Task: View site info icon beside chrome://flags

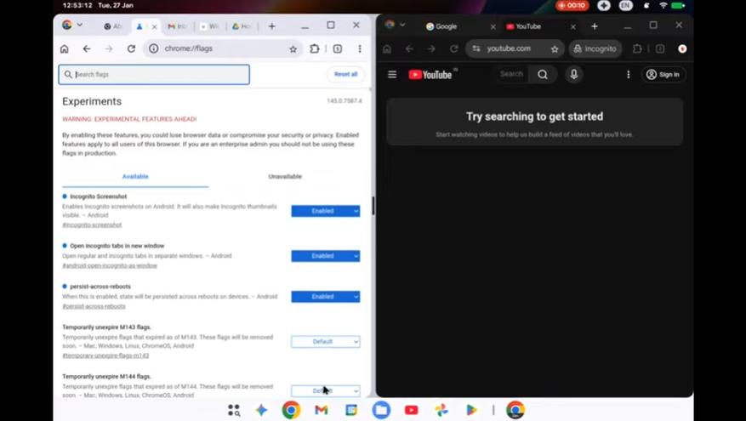Action: pos(154,48)
